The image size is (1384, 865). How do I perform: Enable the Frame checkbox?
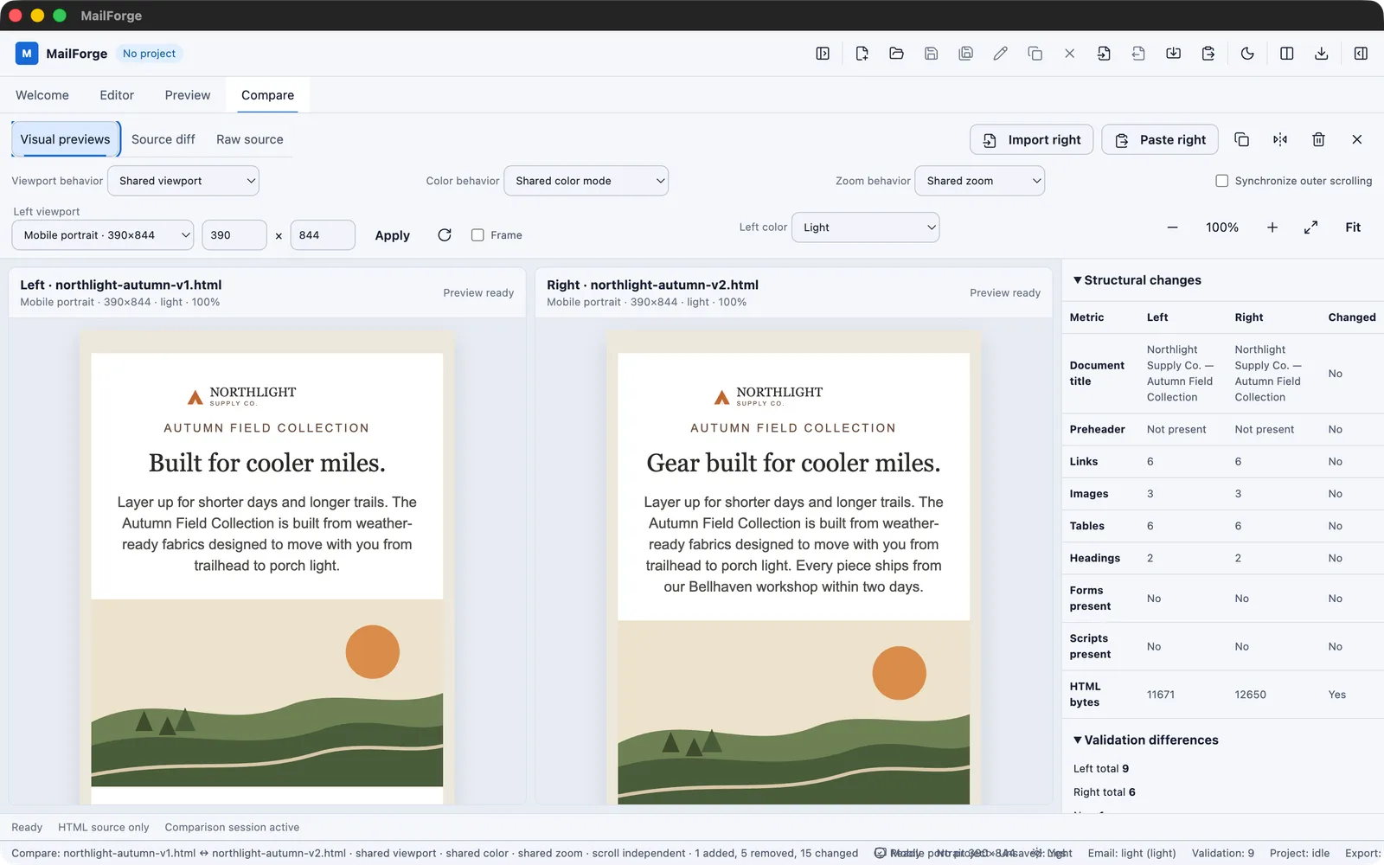point(477,235)
